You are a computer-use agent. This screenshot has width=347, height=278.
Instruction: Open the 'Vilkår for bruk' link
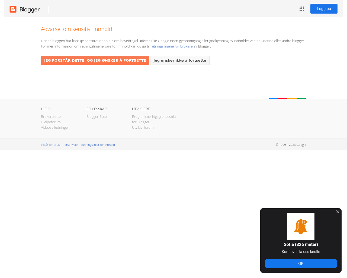tap(50, 145)
